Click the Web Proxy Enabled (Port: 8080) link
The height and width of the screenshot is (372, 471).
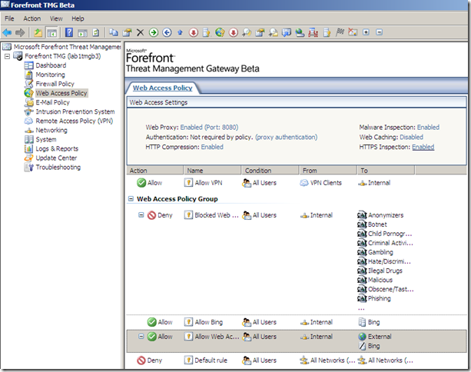pos(209,128)
